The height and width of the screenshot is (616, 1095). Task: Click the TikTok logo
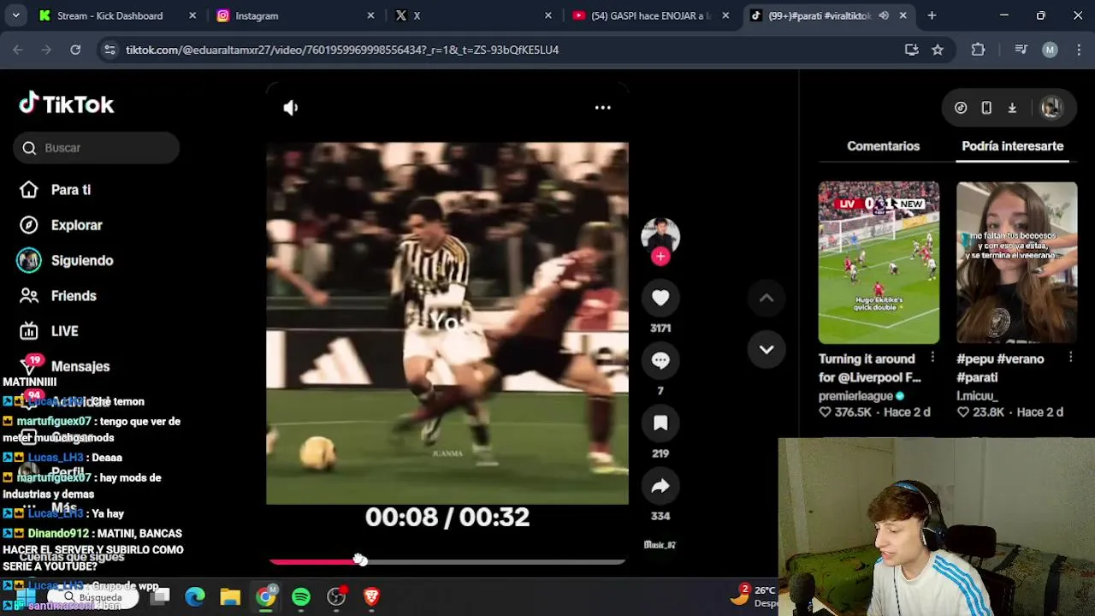pyautogui.click(x=67, y=104)
